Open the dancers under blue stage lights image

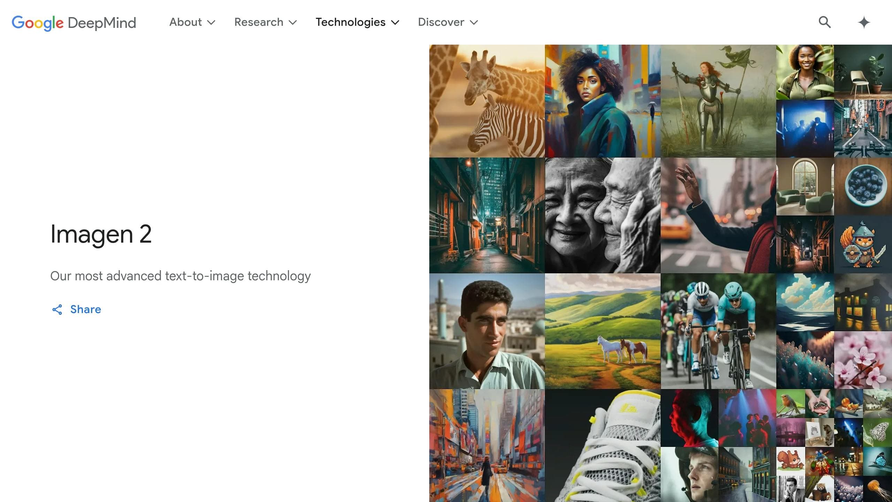tap(747, 418)
